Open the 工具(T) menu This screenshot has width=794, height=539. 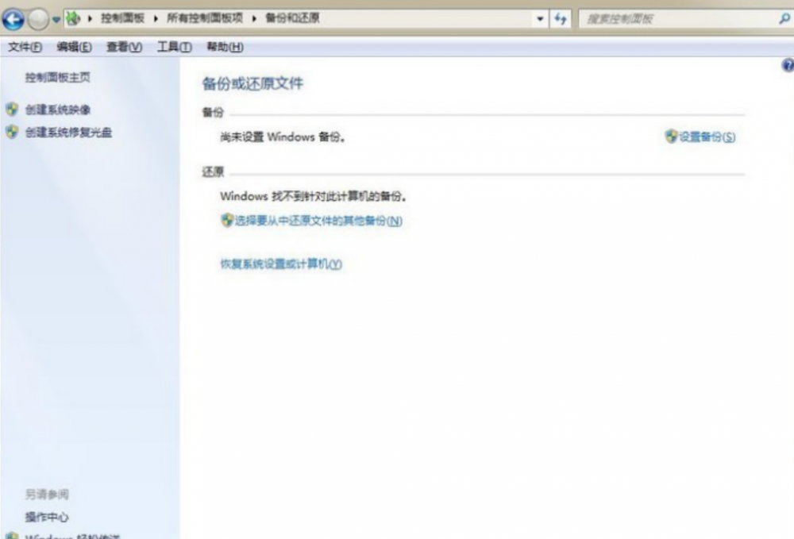[x=174, y=47]
